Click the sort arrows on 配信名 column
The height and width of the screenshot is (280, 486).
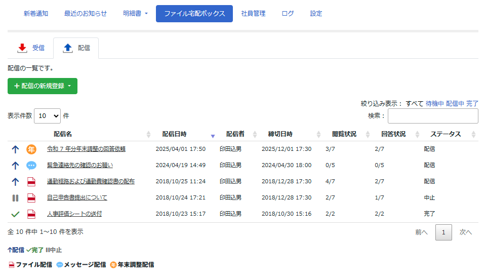148,134
